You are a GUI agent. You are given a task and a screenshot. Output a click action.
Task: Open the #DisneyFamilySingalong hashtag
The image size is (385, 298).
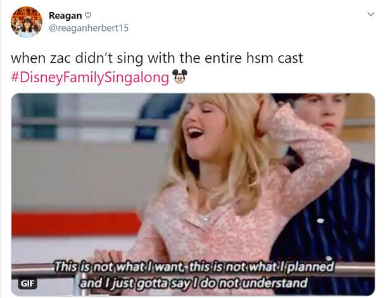(90, 77)
